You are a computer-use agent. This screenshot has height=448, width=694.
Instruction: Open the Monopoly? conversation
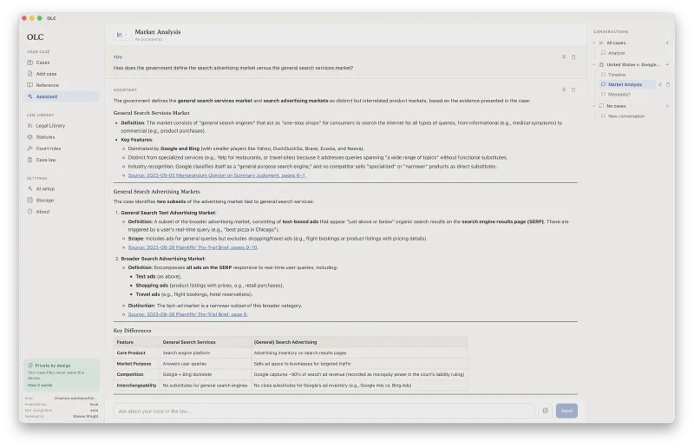(619, 95)
